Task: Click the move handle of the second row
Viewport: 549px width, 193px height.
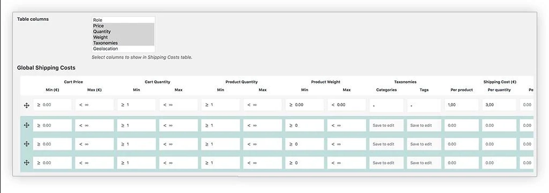Action: (27, 125)
